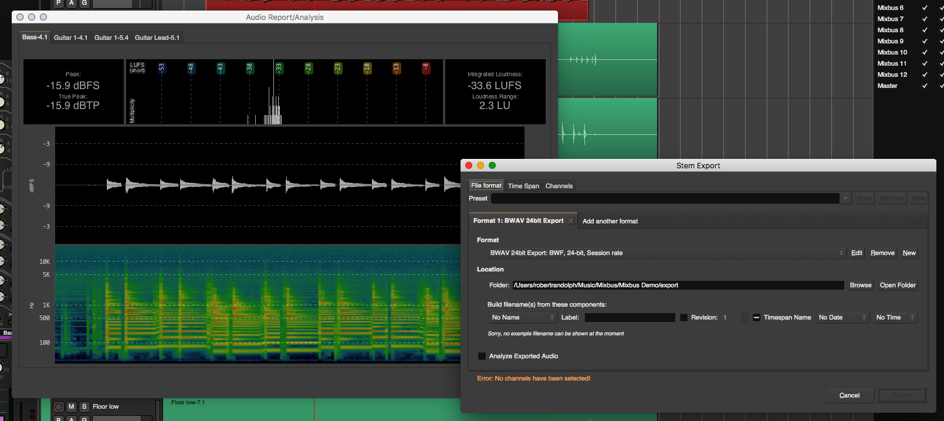Click the Browse button for export folder
The height and width of the screenshot is (421, 944).
tap(860, 285)
